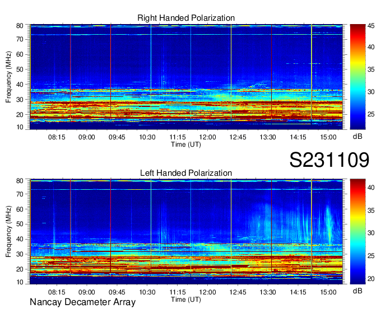Screen dimensions: 381x309
Task: Click "08:15" time tick under Right Handed plot
Action: (x=57, y=137)
